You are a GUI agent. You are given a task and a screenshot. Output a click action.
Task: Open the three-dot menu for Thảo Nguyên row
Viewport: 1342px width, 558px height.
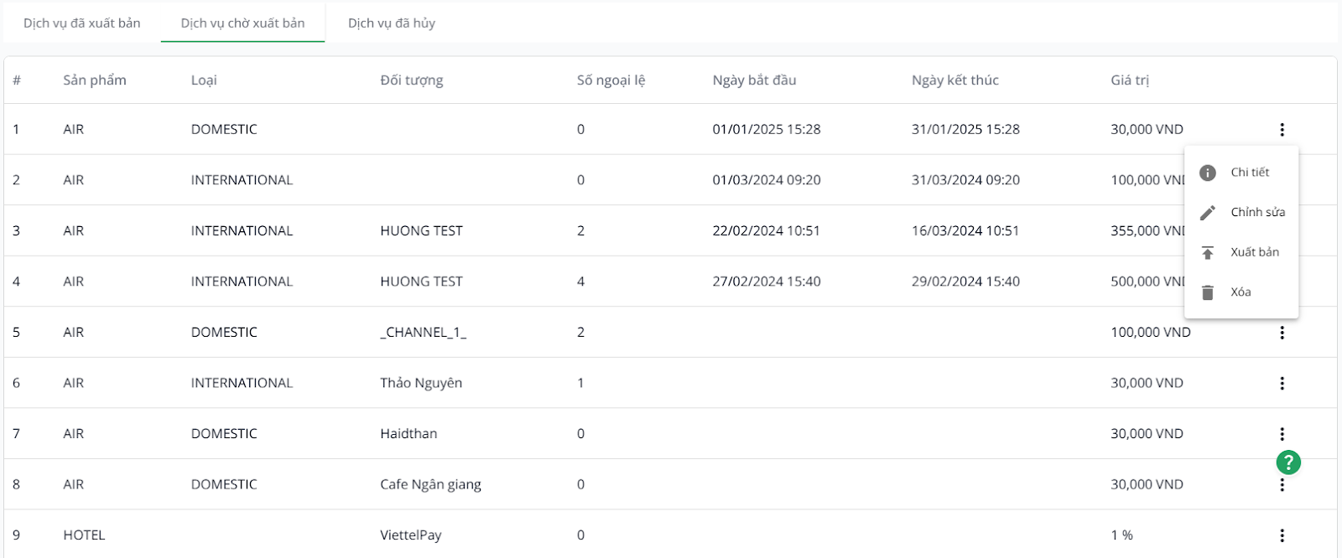[x=1282, y=384]
